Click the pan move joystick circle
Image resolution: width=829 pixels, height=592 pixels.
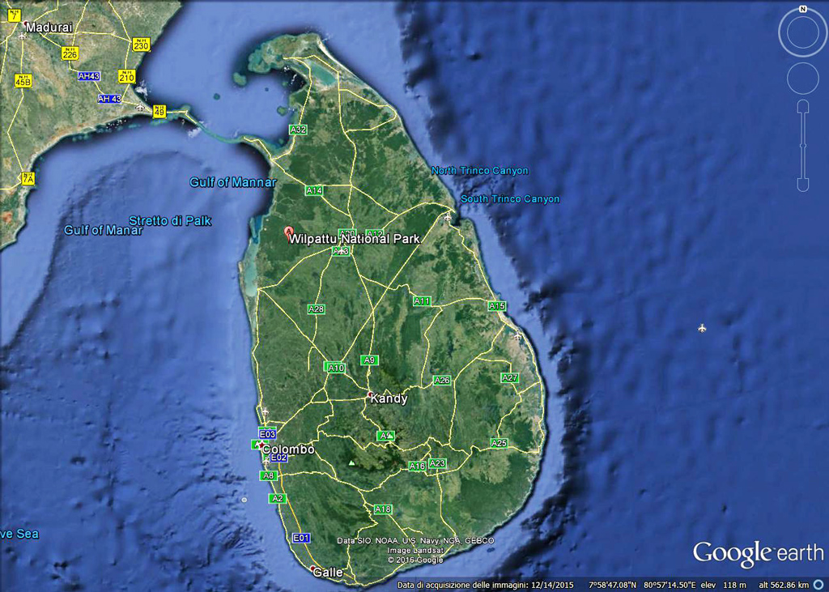pyautogui.click(x=802, y=78)
